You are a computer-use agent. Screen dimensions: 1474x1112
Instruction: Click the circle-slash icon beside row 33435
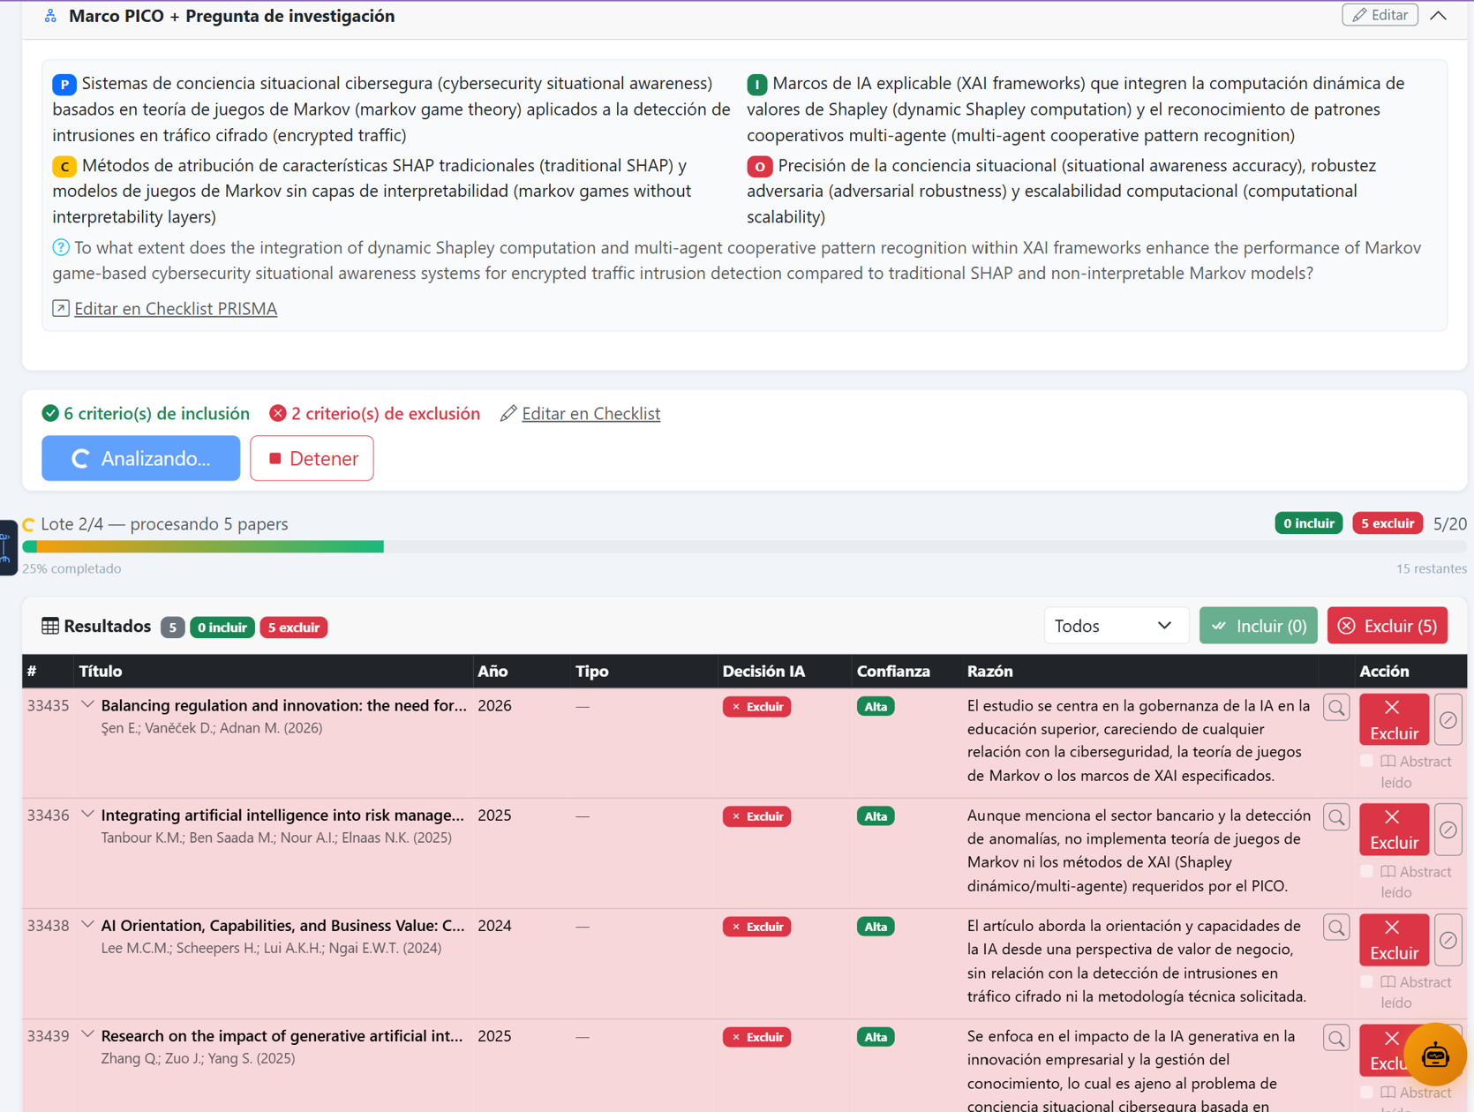[x=1448, y=720]
